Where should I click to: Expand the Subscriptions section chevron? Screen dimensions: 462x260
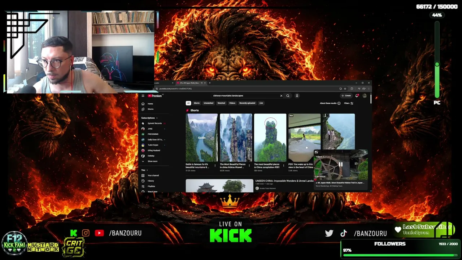click(x=157, y=118)
